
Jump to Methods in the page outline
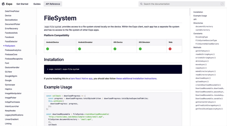(x=197, y=47)
